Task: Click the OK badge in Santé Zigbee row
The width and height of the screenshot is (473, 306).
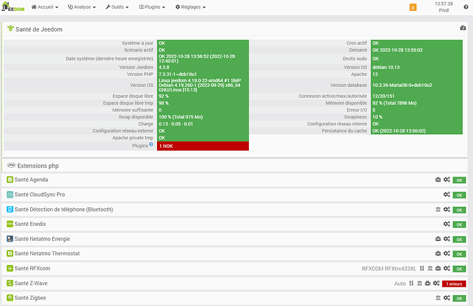Action: click(459, 298)
